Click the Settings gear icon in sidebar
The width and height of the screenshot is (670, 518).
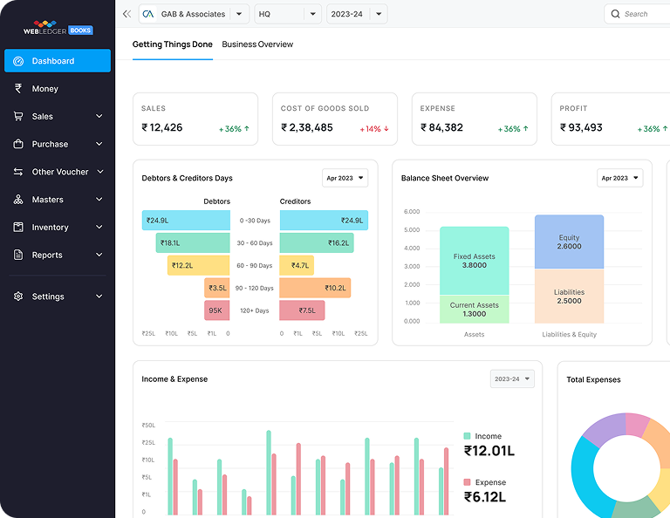click(x=18, y=296)
